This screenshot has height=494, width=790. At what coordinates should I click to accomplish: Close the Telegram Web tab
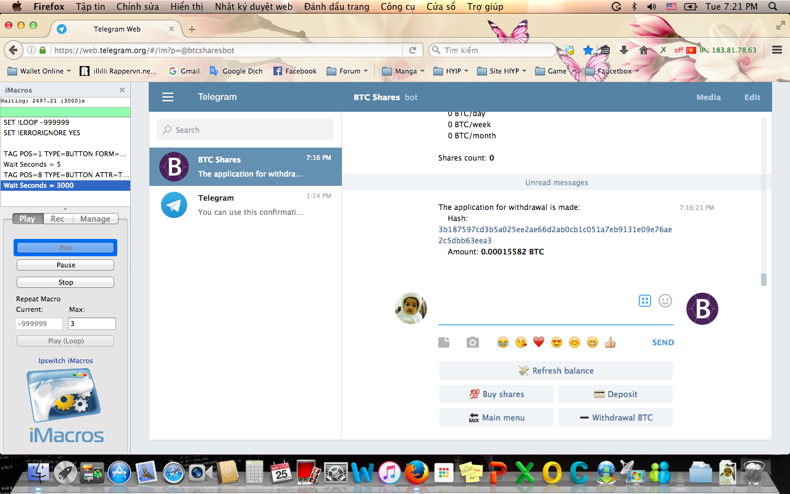[172, 29]
